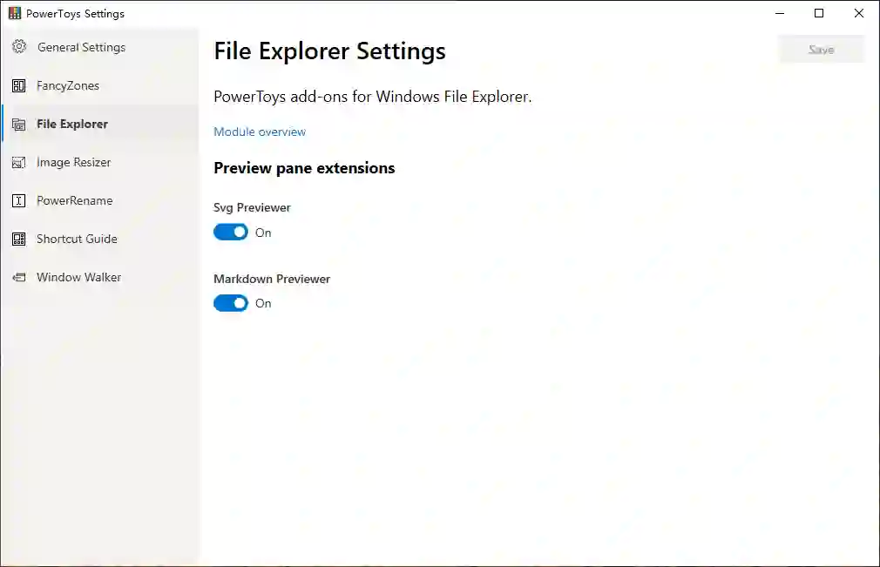This screenshot has width=880, height=567.
Task: Click the PowerRename sidebar icon
Action: [19, 201]
